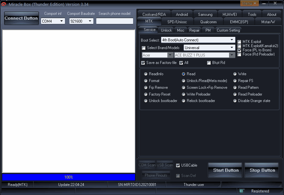Switch to the Coolsand/RDA tab
284x195 pixels.
point(154,14)
